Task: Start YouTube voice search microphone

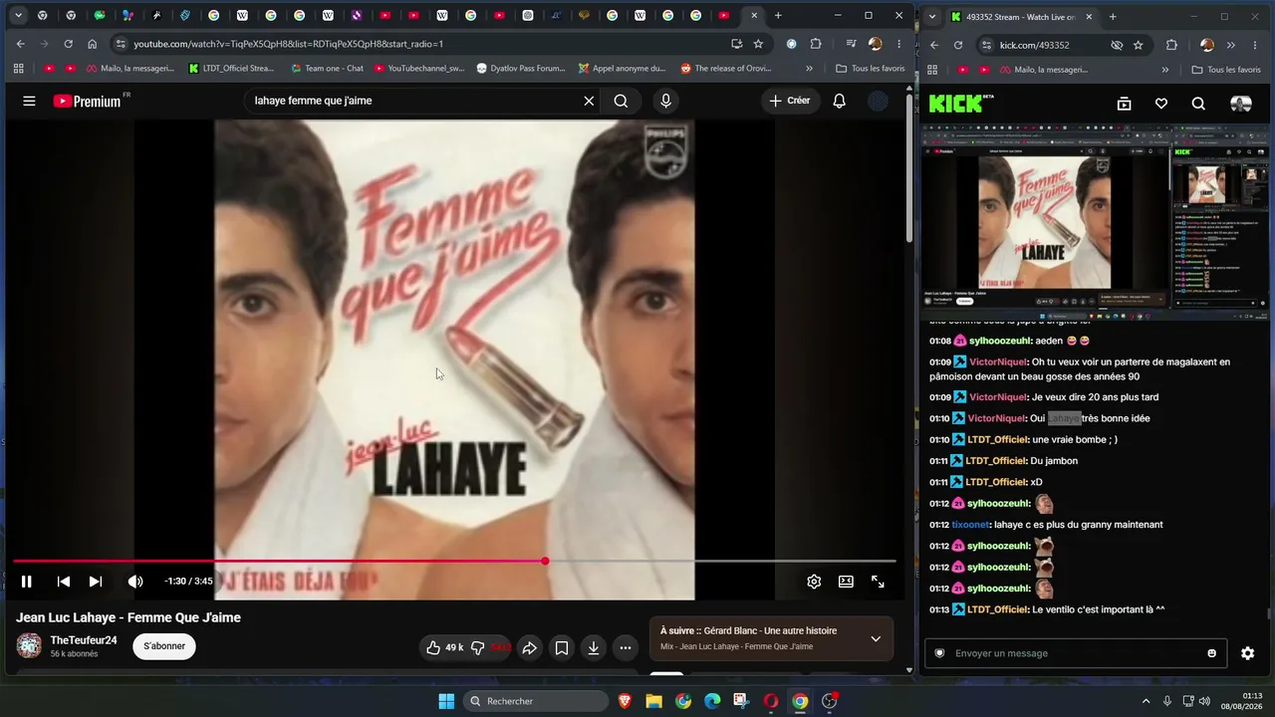Action: 666,101
